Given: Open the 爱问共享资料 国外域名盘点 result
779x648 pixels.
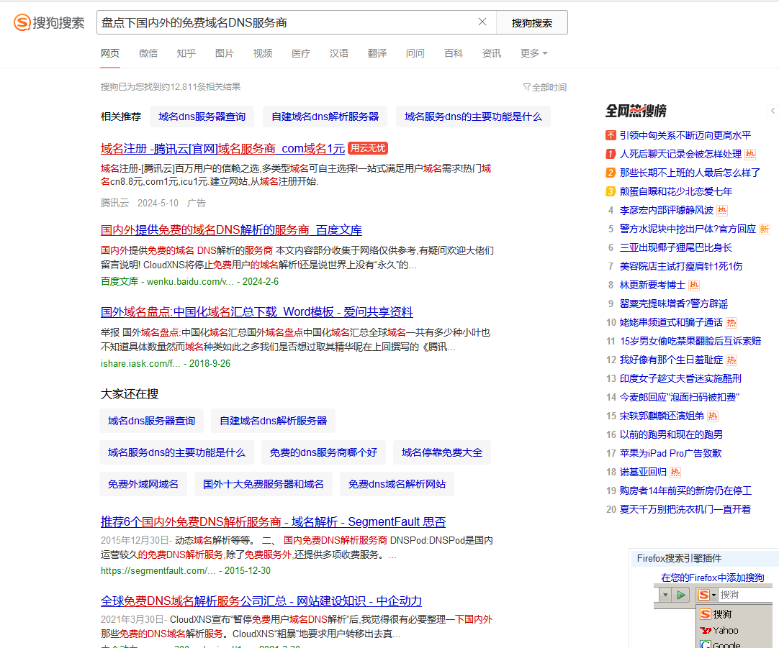Looking at the screenshot, I should (257, 312).
